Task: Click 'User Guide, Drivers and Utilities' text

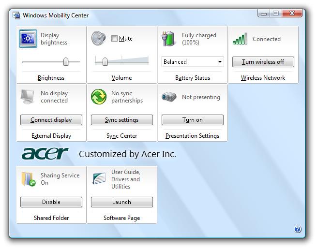Action: (125, 179)
